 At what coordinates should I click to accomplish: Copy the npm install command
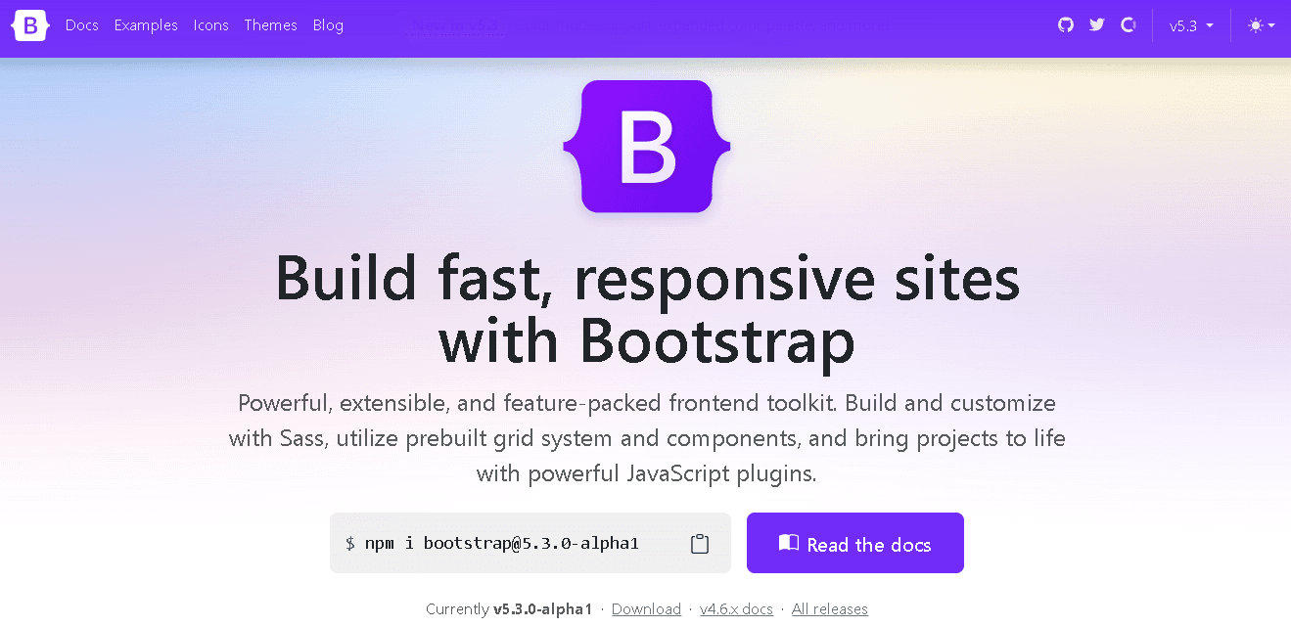pos(700,544)
